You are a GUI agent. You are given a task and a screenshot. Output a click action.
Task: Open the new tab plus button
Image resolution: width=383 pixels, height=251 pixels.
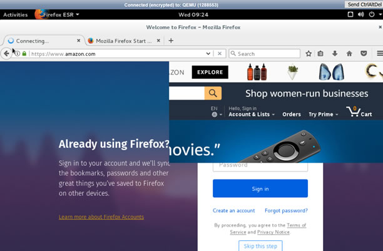171,41
